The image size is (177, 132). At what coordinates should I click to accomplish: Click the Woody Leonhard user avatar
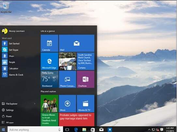point(5,31)
